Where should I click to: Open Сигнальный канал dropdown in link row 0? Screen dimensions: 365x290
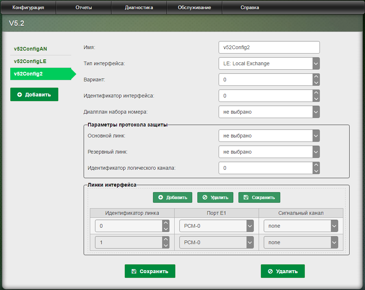[x=301, y=226]
